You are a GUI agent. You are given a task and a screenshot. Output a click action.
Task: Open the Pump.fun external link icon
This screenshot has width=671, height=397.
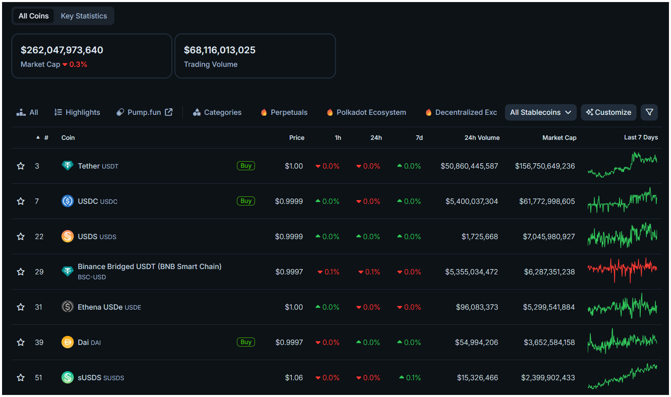click(x=168, y=112)
